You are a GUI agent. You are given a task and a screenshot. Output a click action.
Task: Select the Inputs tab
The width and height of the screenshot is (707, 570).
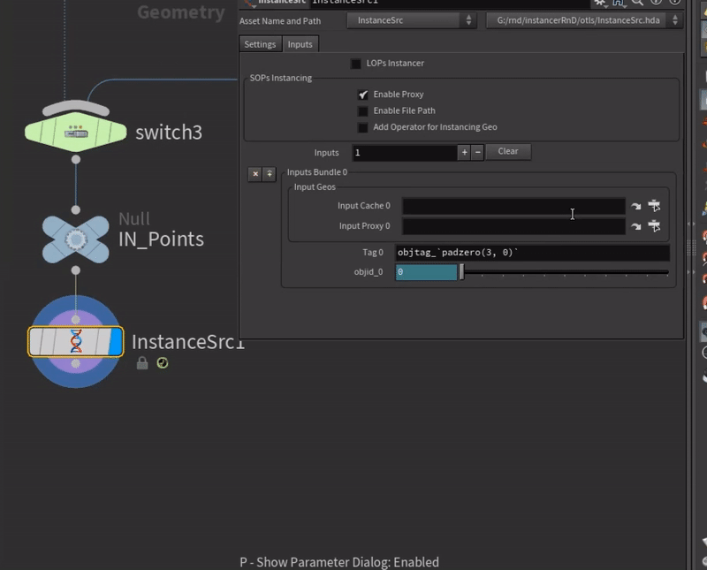pos(300,43)
